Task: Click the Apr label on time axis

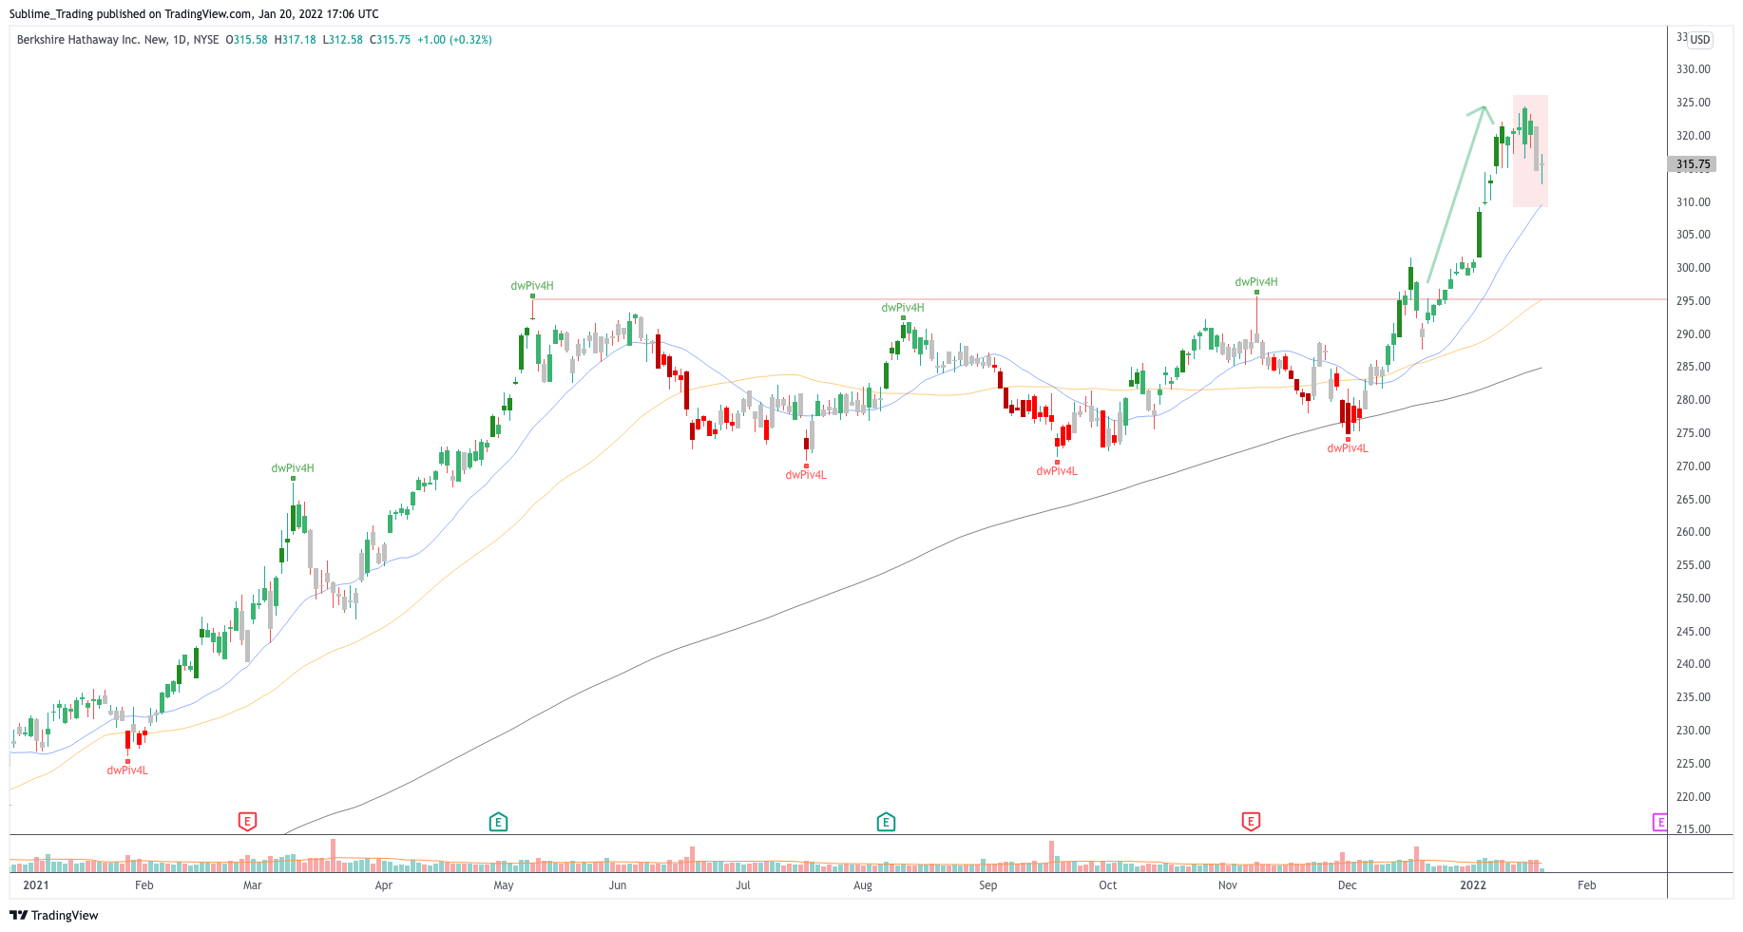Action: point(384,885)
